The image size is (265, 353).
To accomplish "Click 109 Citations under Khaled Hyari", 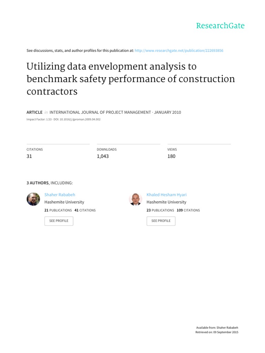I will (188, 210).
